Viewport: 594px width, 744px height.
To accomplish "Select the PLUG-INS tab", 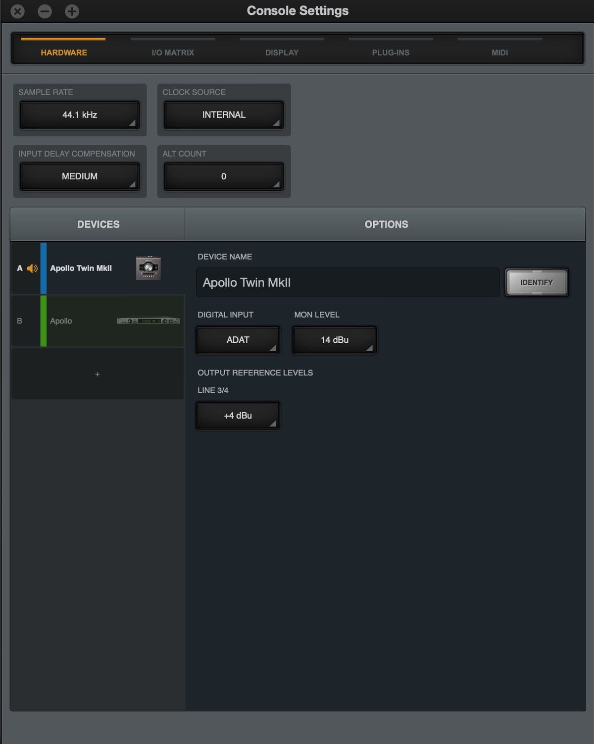I will pos(391,52).
